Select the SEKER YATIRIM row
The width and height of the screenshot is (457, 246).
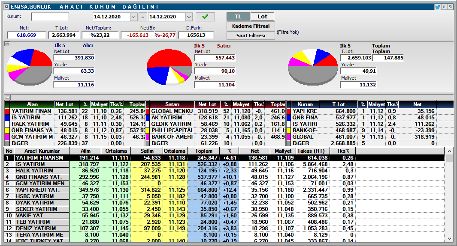[x=224, y=209]
